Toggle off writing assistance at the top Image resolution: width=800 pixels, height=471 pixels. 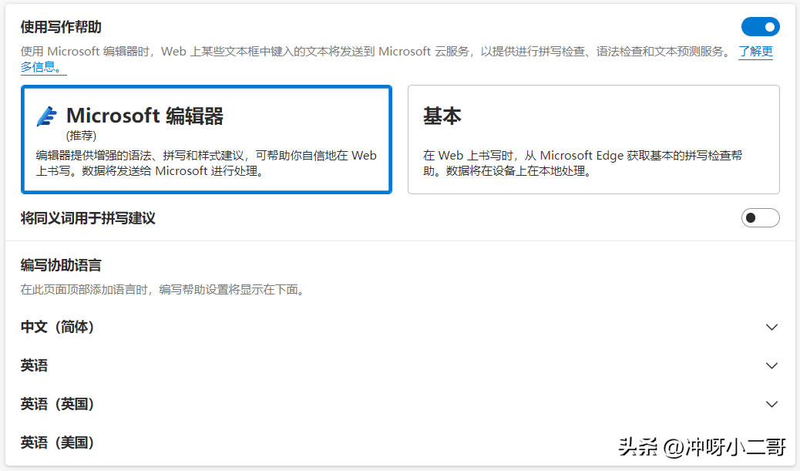click(x=760, y=26)
